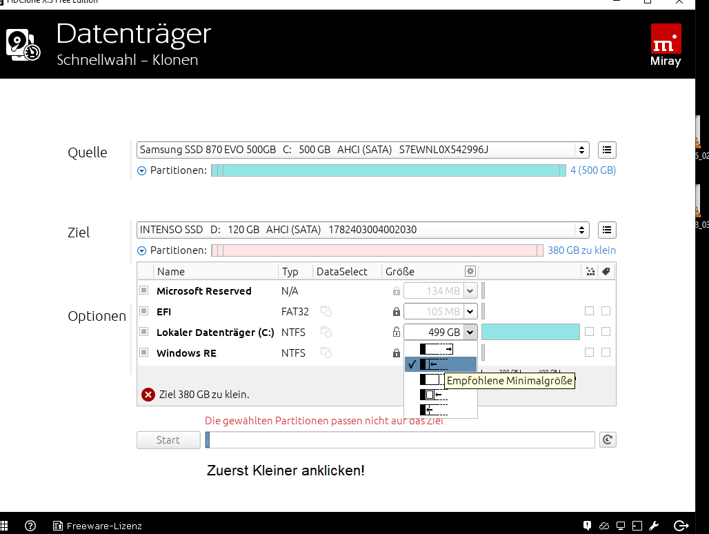Toggle the EFI partition checkbox
709x534 pixels.
143,311
